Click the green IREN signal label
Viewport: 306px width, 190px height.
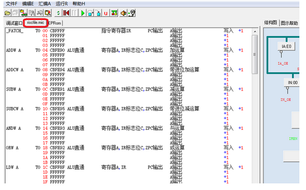tap(293, 139)
